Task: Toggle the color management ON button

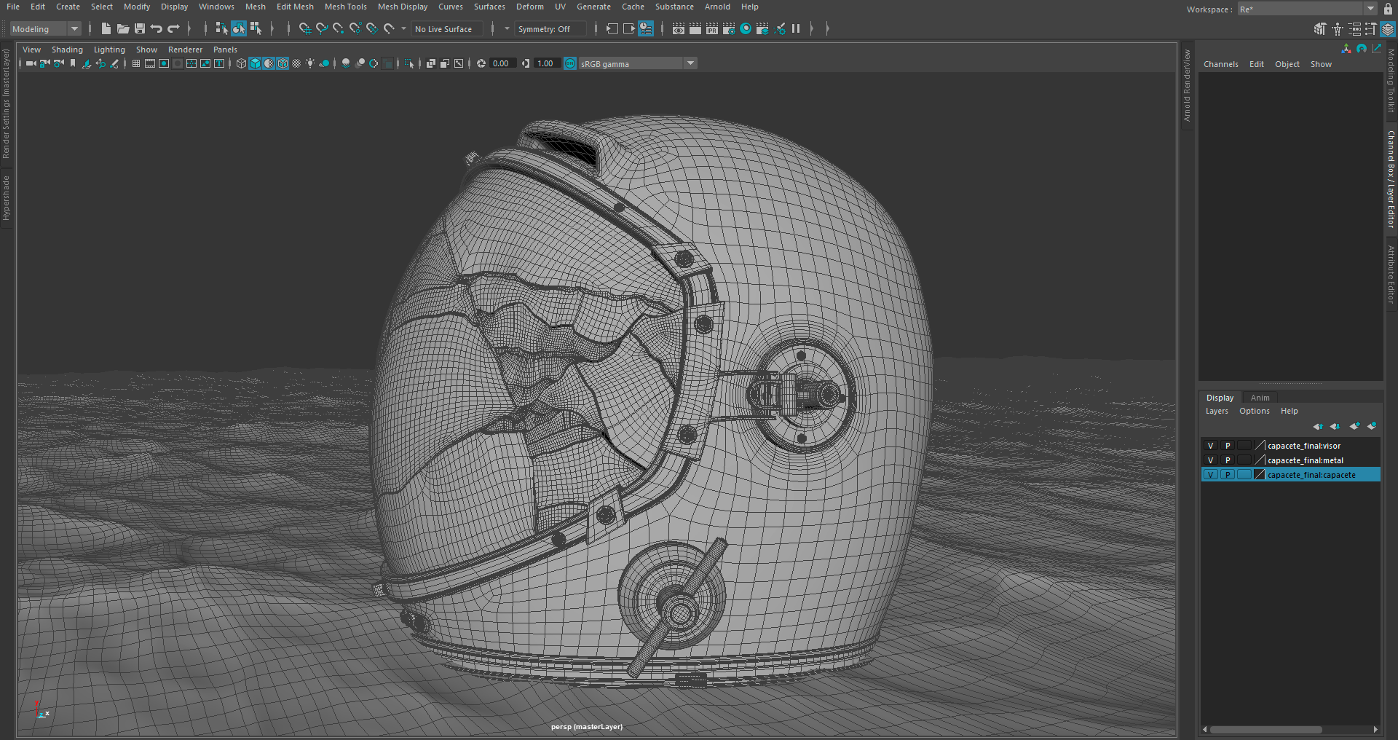Action: click(570, 63)
